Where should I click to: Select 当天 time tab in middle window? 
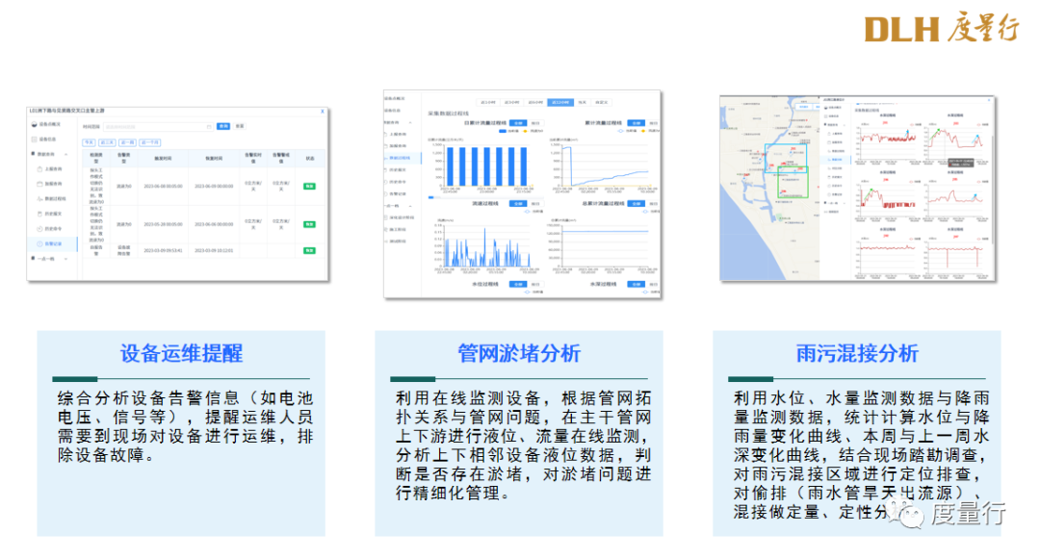click(583, 103)
